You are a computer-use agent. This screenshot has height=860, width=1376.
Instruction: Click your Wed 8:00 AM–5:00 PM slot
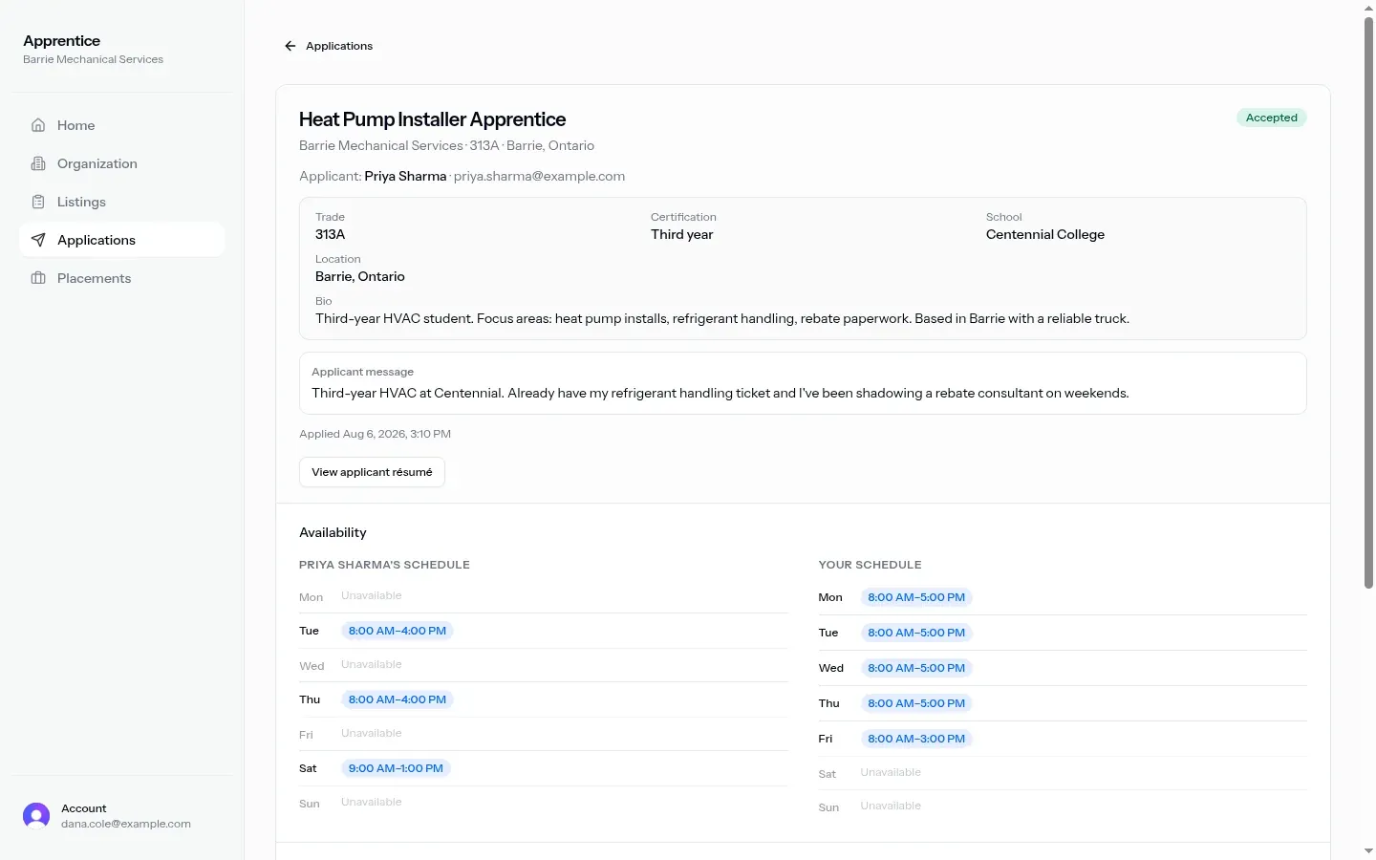(x=916, y=668)
